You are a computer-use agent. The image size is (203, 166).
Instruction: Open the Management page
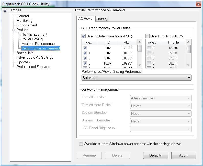[27, 25]
